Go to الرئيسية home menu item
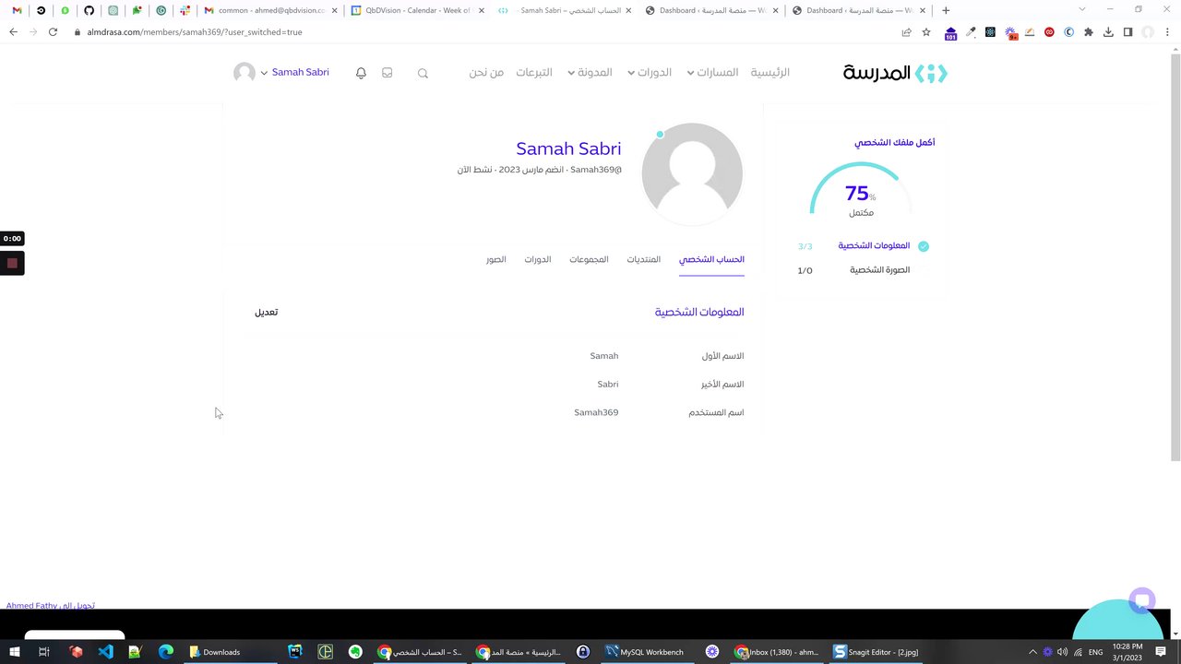The width and height of the screenshot is (1181, 664). point(769,72)
